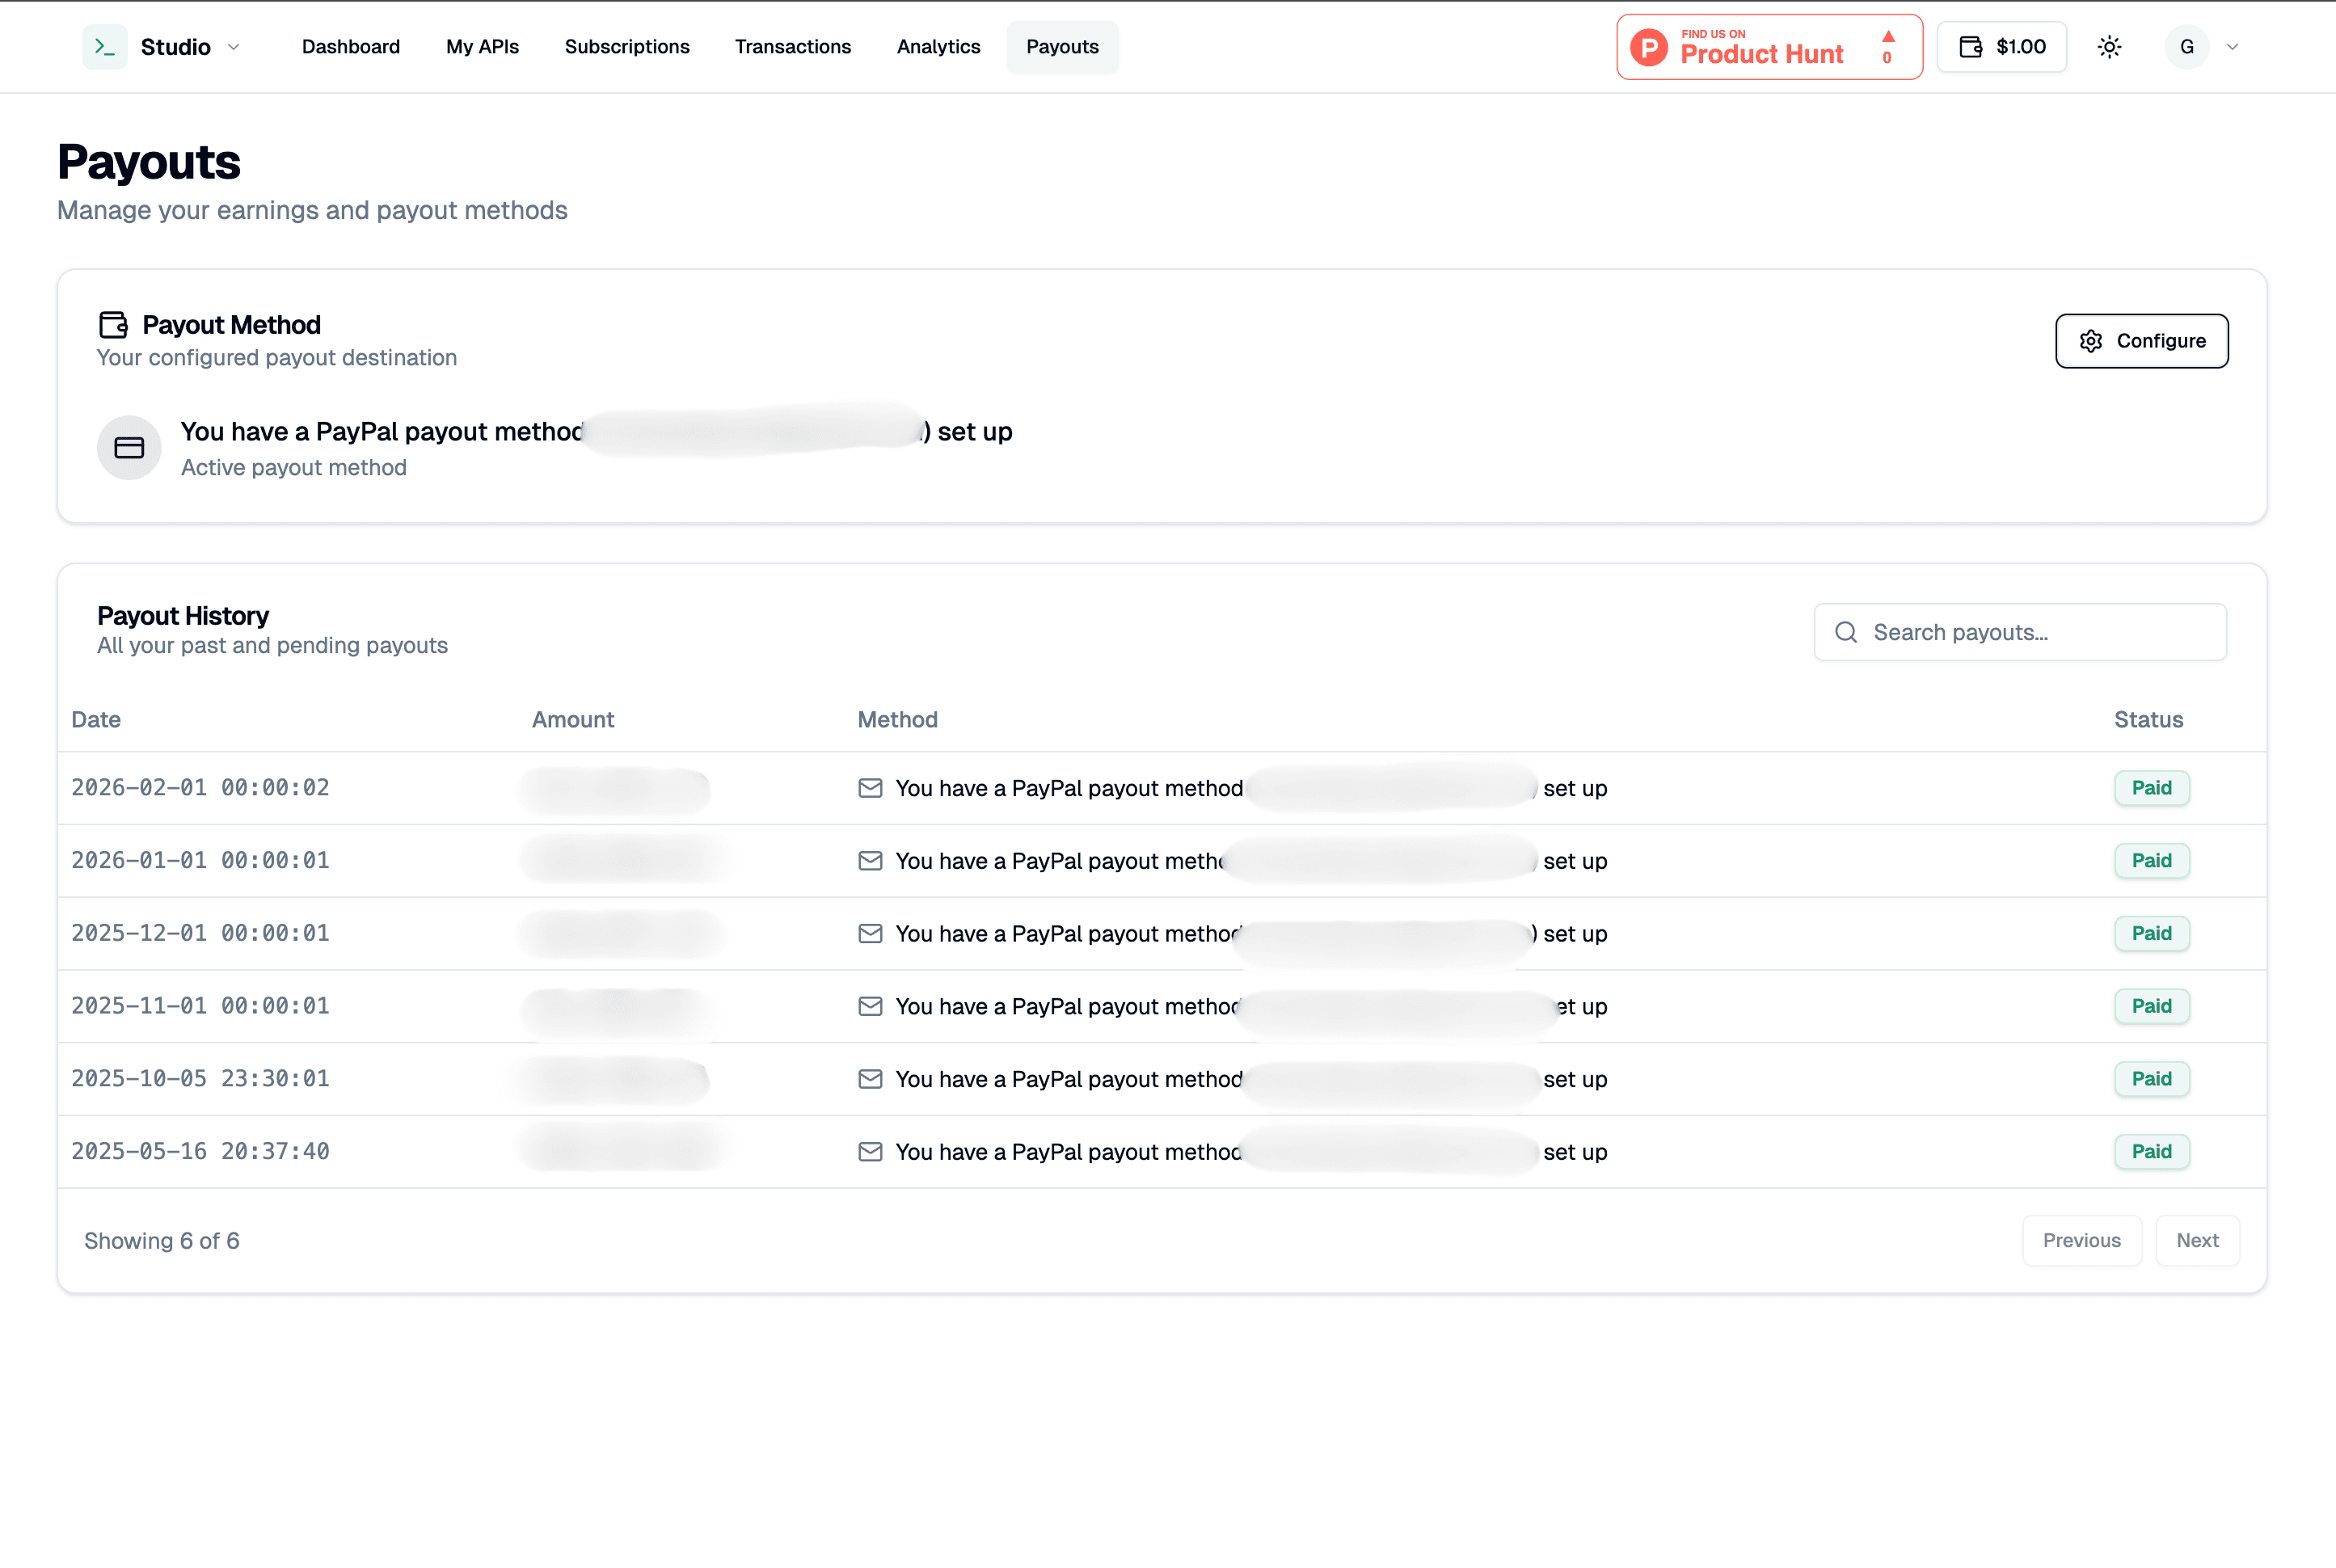Click the Search payouts input field
Screen dimensions: 2336x1568
(2020, 632)
